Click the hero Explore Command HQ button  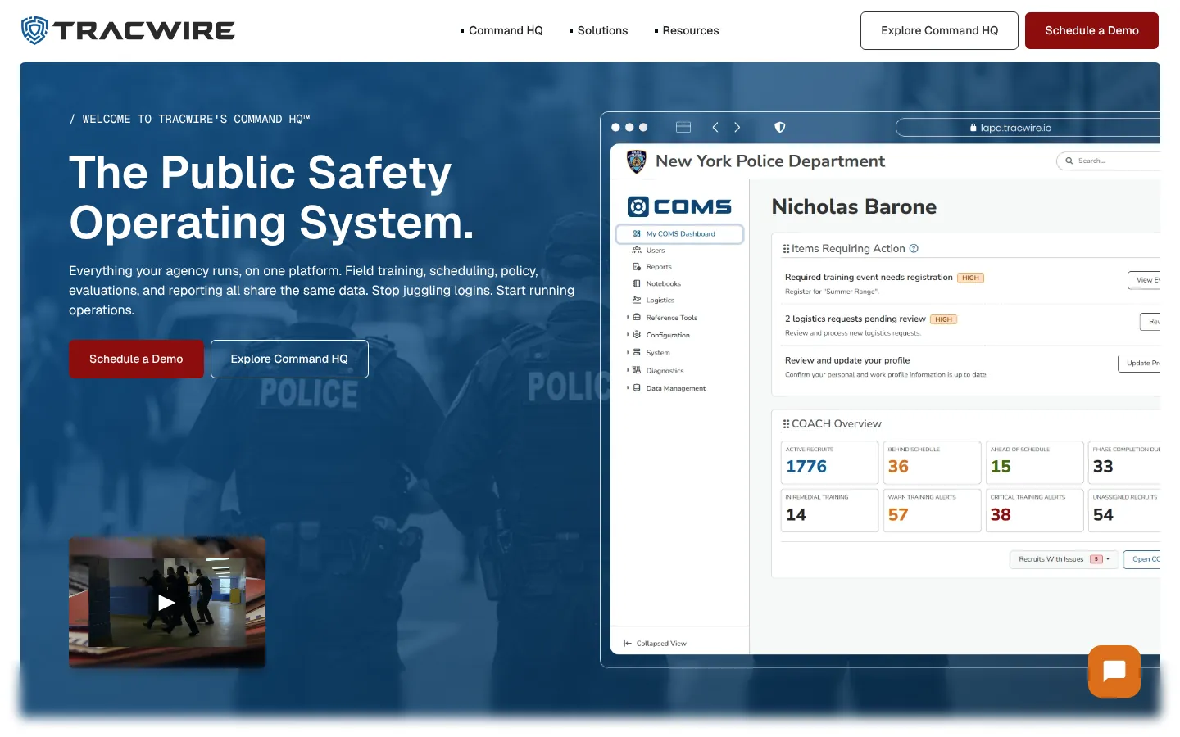(289, 359)
